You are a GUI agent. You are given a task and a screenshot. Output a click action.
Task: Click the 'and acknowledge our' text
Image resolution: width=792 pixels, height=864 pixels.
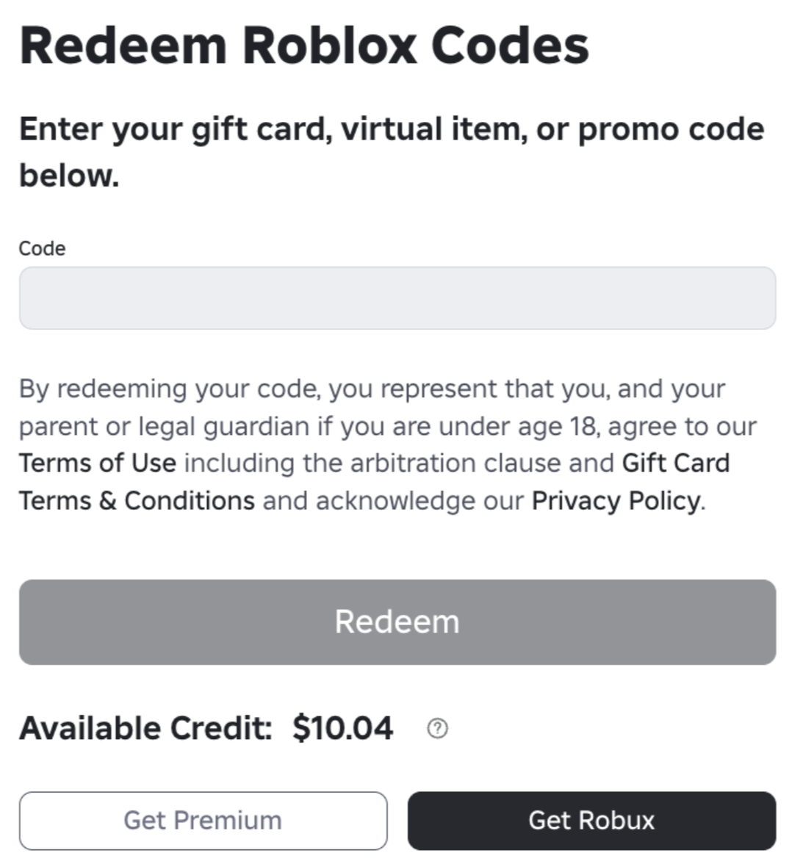coord(394,501)
